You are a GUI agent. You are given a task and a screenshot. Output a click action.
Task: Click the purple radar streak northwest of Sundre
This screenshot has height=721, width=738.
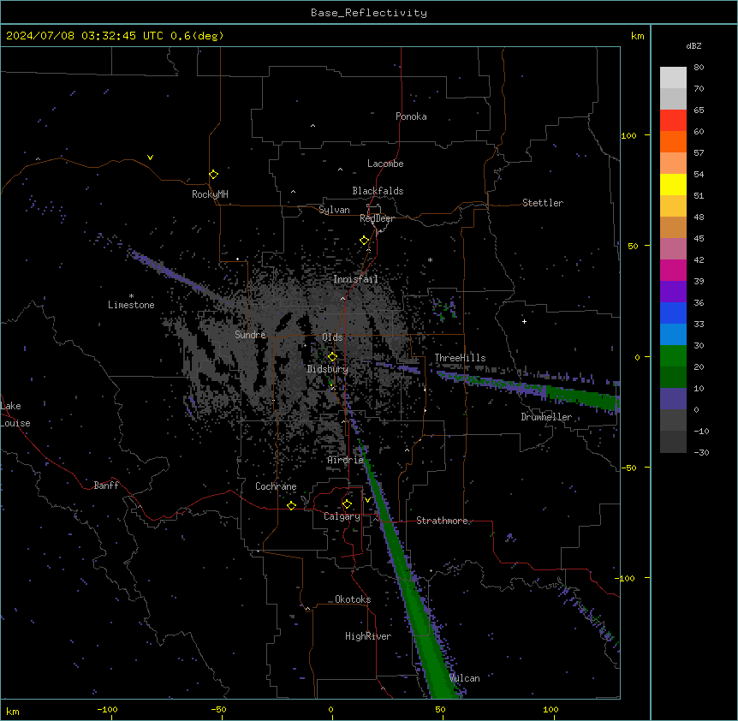(x=174, y=275)
